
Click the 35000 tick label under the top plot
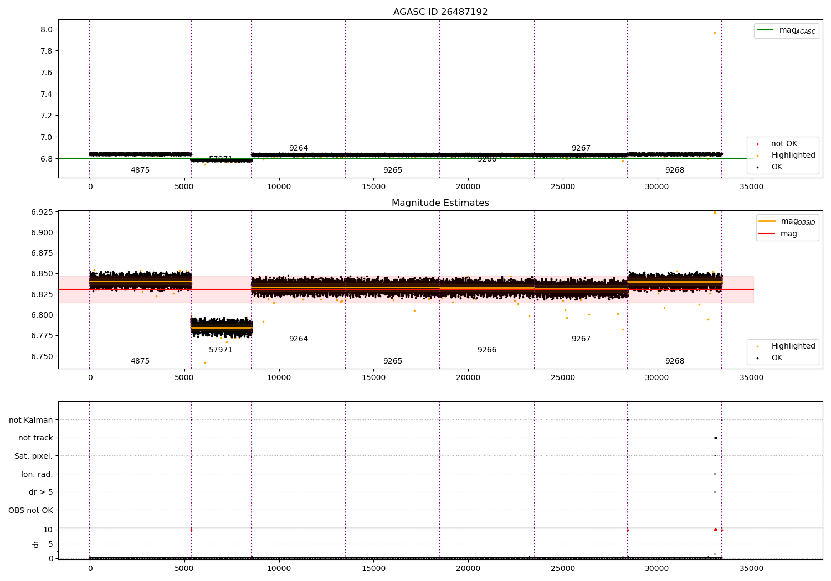751,187
